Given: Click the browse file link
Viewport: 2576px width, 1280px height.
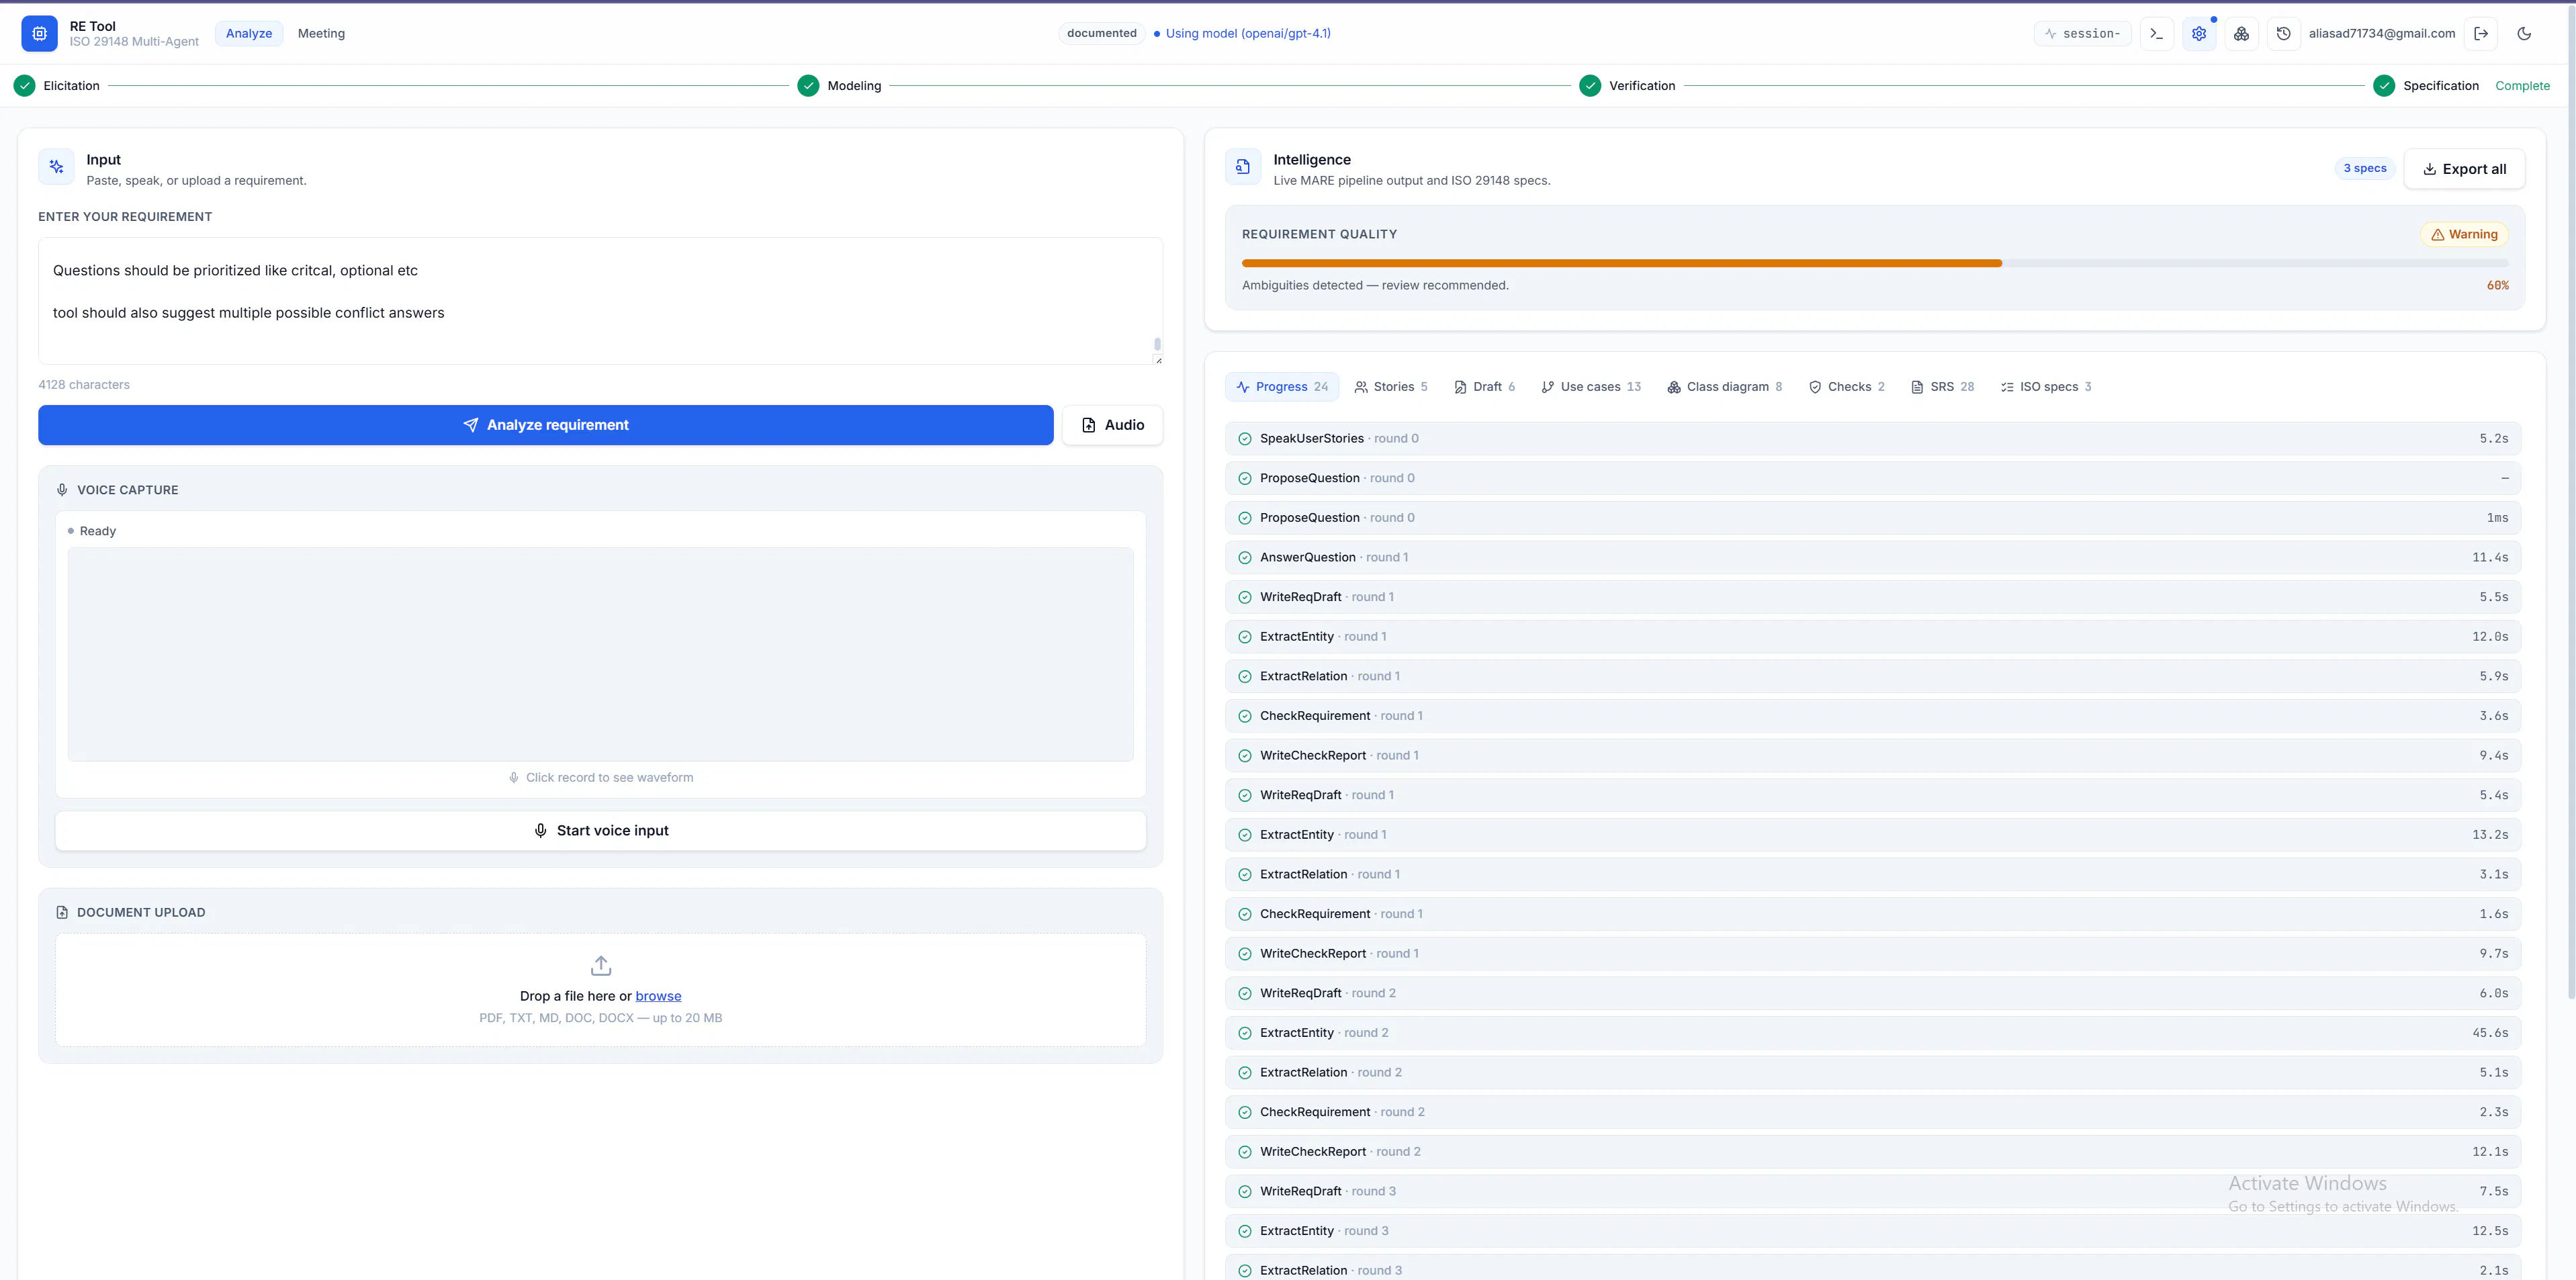Looking at the screenshot, I should coord(658,996).
